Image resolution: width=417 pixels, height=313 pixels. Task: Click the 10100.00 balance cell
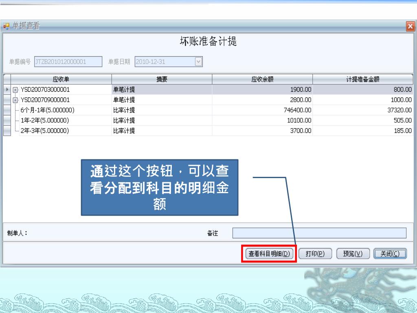tap(262, 121)
